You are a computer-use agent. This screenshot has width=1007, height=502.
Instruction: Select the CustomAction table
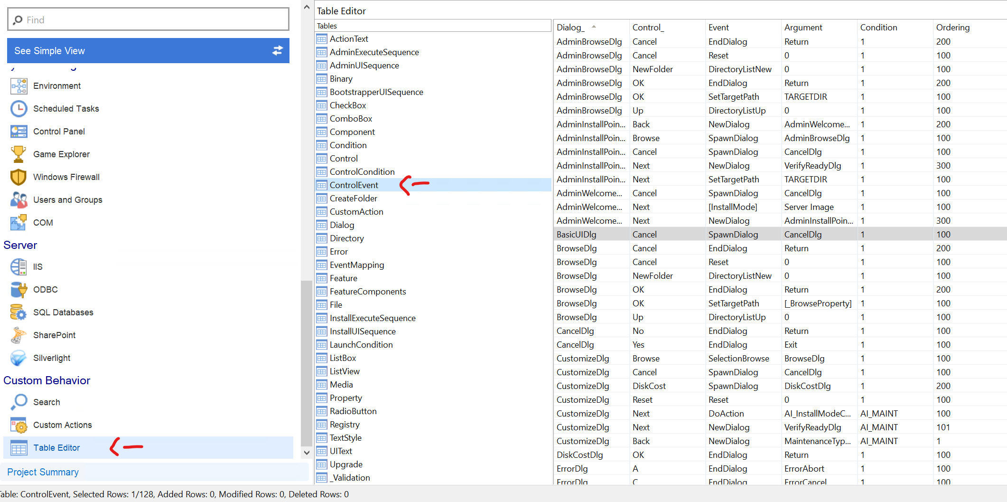(356, 212)
